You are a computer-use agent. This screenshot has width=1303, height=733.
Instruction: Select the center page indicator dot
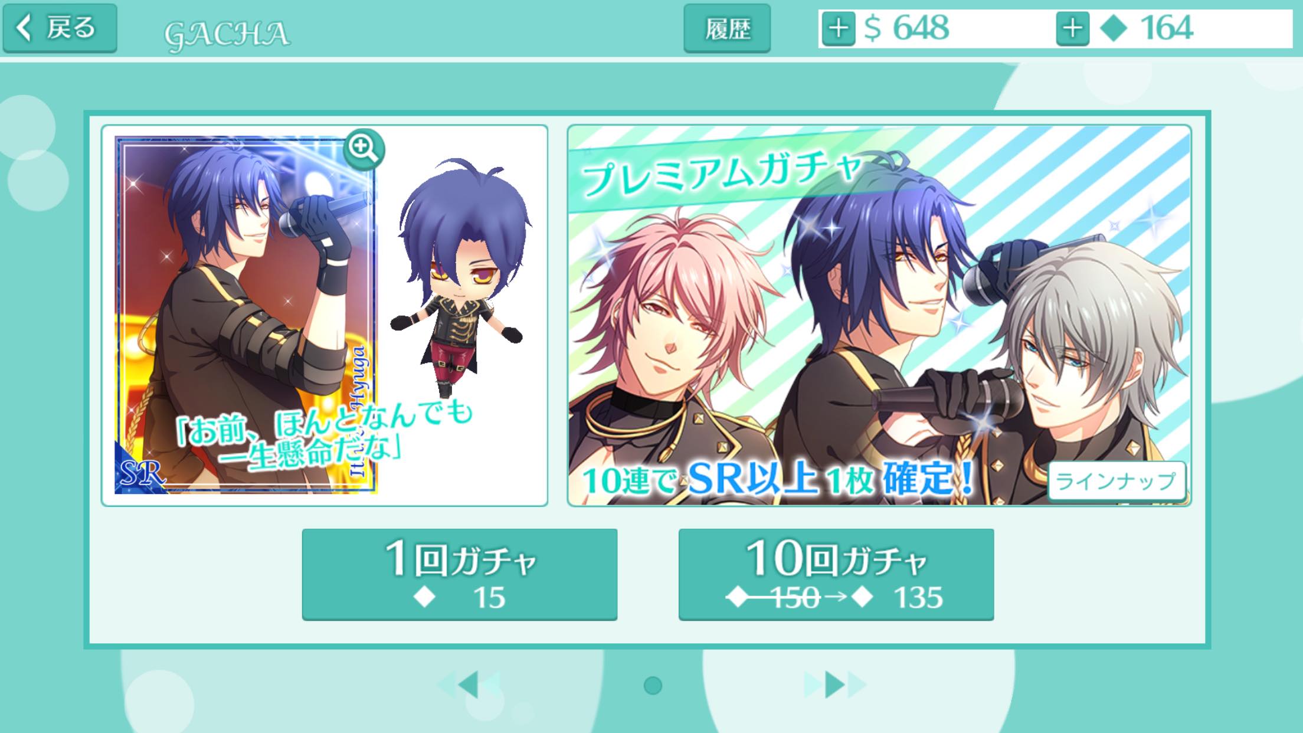[x=653, y=685]
